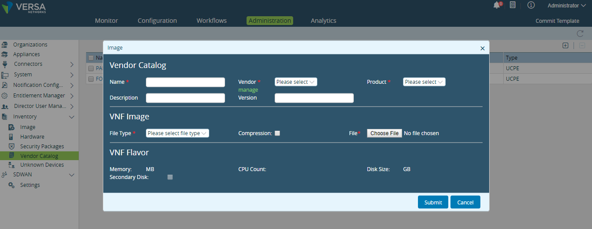Expand the Connectors chevron
592x229 pixels.
click(72, 64)
